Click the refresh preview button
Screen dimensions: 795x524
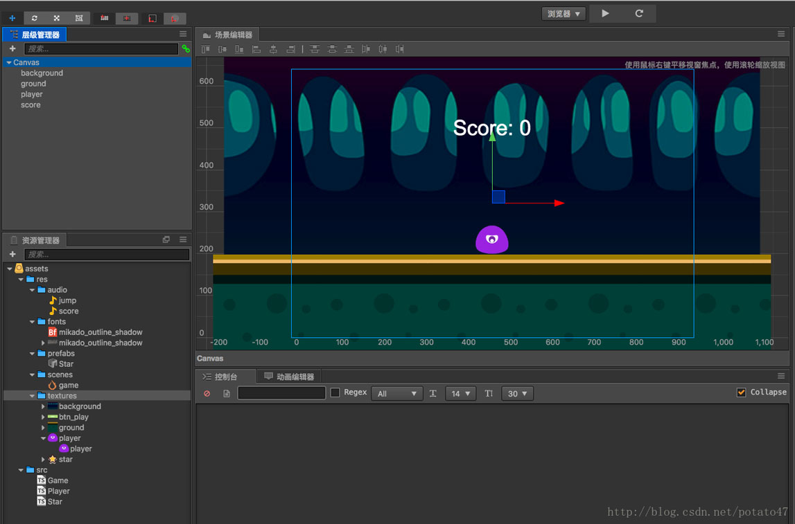639,13
